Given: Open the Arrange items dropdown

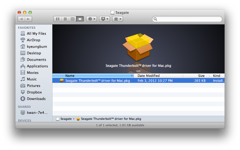Looking at the screenshot, I should tap(118, 19).
